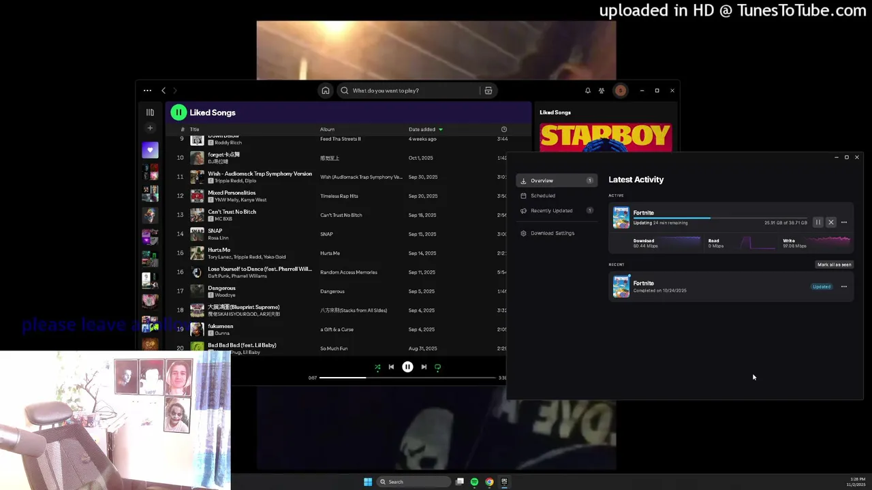872x490 pixels.
Task: Click the Spotify taskbar icon
Action: pos(474,482)
